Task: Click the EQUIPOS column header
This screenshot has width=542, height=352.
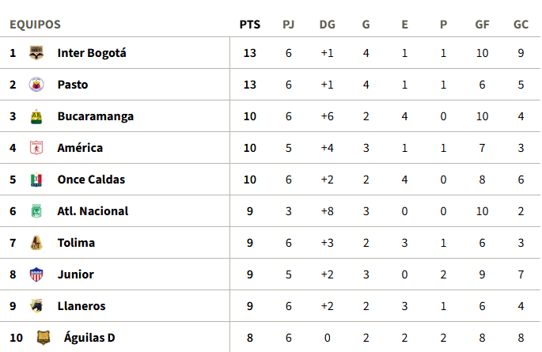Action: click(x=35, y=25)
